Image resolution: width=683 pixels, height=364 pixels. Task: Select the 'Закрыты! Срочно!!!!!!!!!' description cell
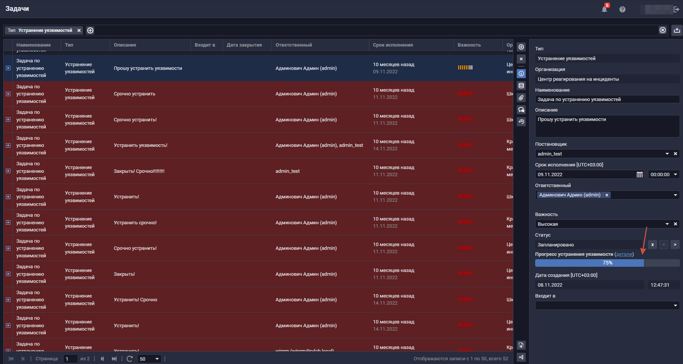click(150, 171)
